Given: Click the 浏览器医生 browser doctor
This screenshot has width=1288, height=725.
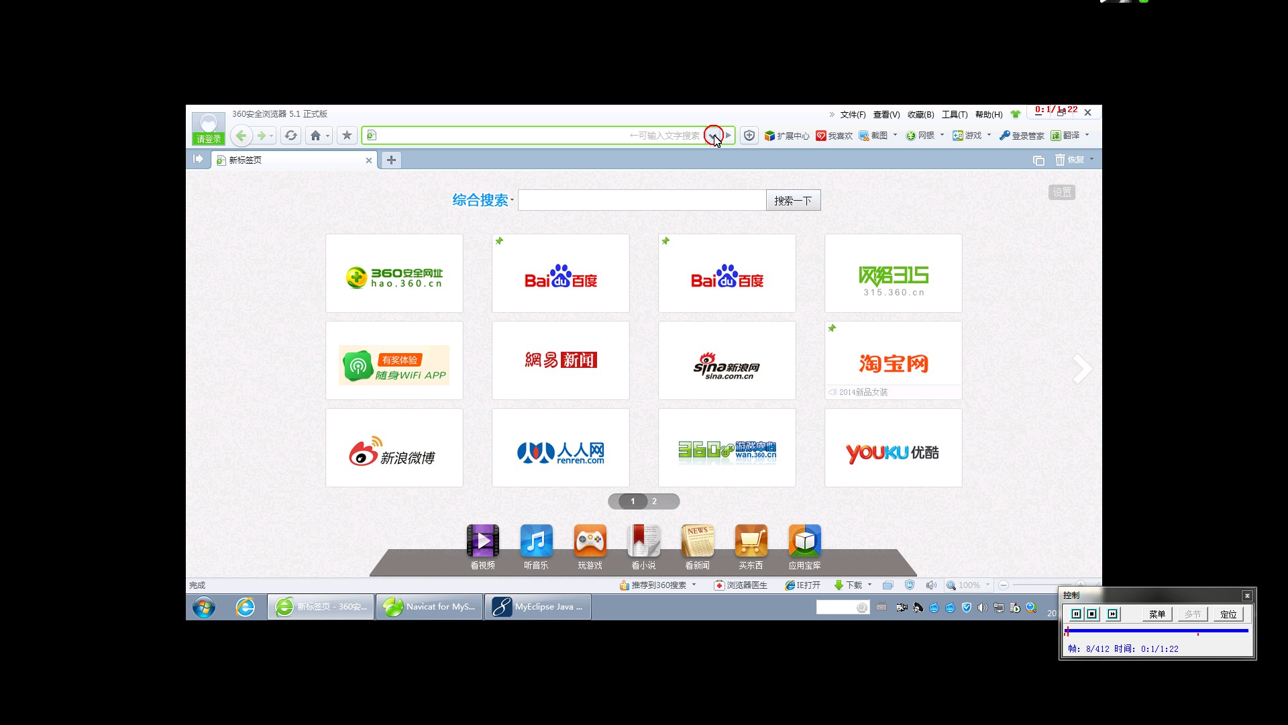Looking at the screenshot, I should tap(741, 585).
